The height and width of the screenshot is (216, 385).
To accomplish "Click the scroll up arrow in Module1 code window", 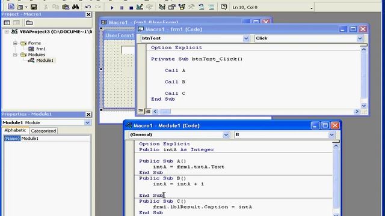I will pos(336,146).
